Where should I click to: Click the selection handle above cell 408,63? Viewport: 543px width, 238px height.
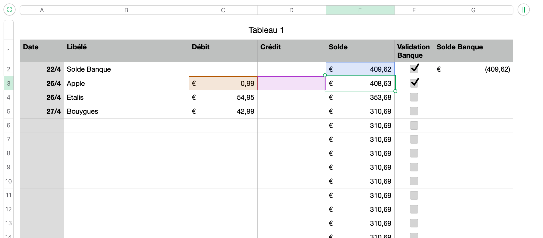point(325,75)
